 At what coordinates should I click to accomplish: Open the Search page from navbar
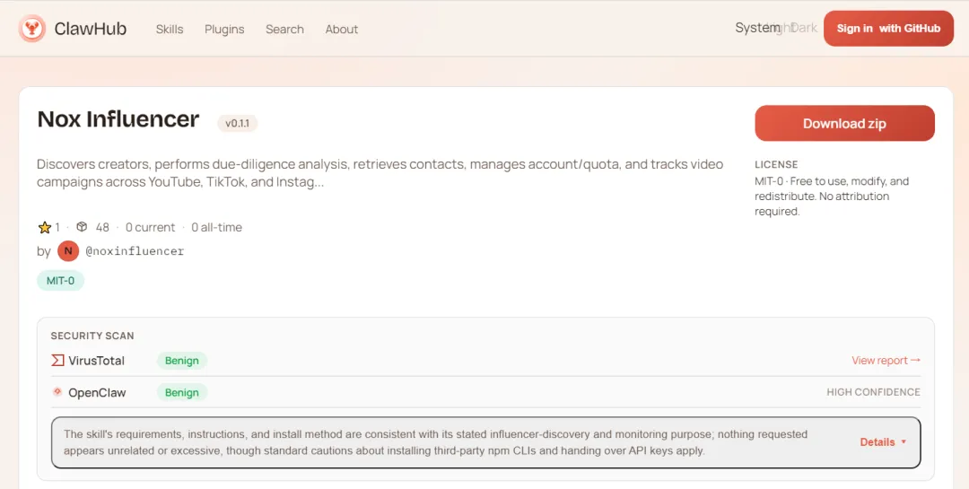[x=284, y=29]
